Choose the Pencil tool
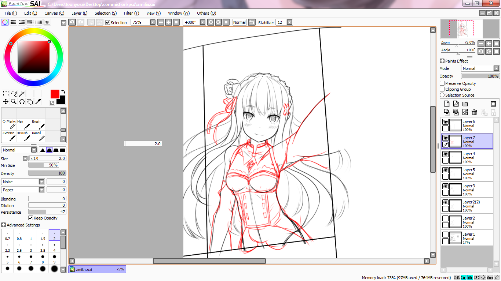The height and width of the screenshot is (281, 501). pyautogui.click(x=39, y=136)
